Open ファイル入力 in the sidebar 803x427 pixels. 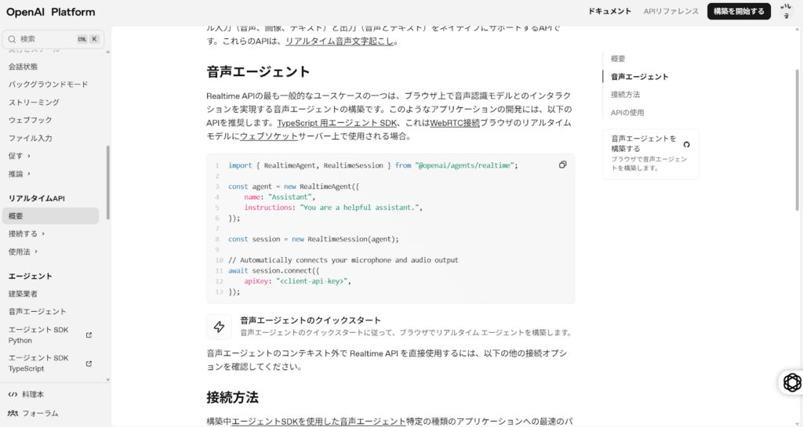(x=31, y=138)
